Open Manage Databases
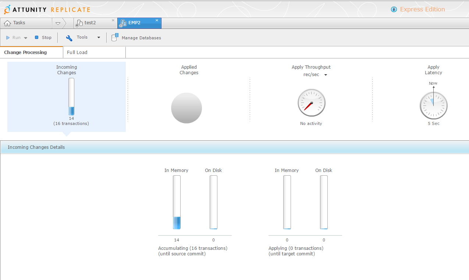Image resolution: width=469 pixels, height=280 pixels. (x=136, y=37)
